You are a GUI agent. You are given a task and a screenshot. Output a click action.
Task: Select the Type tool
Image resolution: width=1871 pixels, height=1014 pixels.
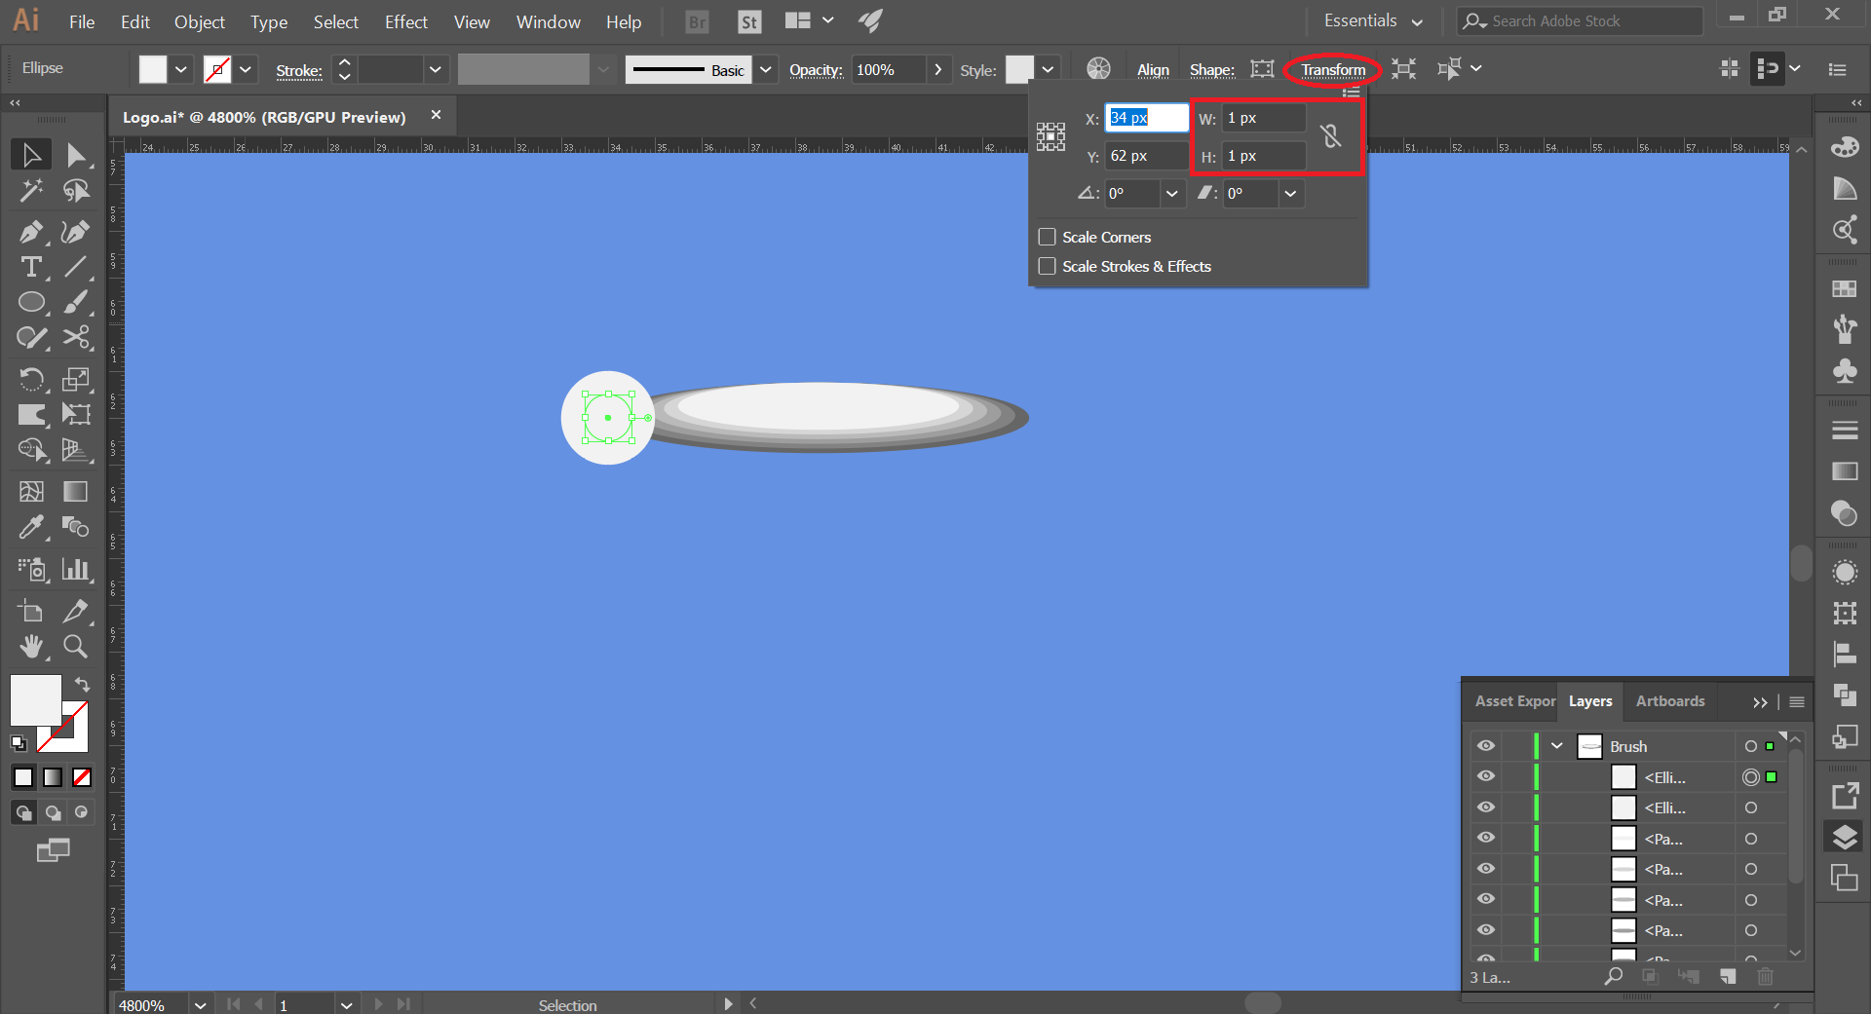(x=31, y=266)
